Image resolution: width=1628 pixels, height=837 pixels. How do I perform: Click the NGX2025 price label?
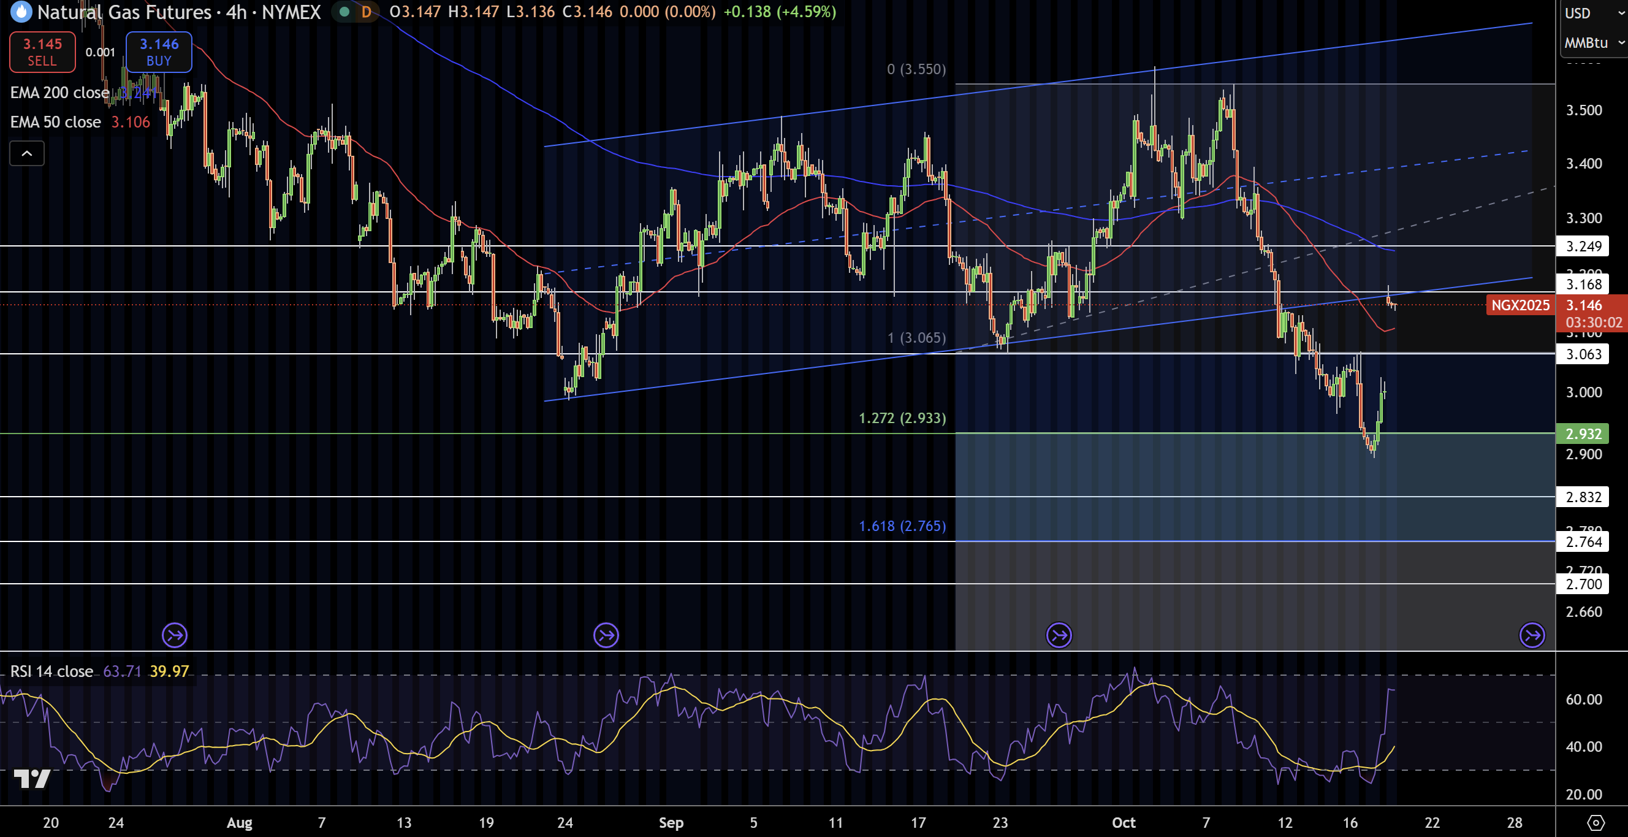pos(1520,305)
